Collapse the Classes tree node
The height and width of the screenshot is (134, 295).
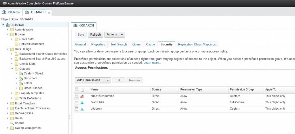point(12,69)
